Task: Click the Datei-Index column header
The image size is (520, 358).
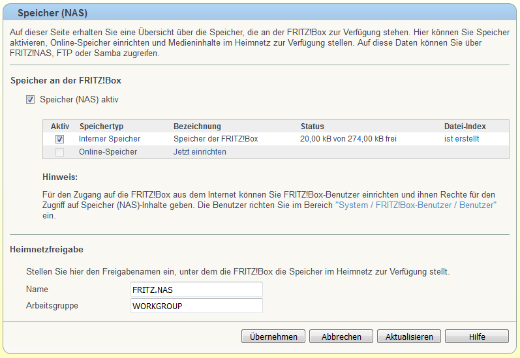Action: click(x=465, y=127)
